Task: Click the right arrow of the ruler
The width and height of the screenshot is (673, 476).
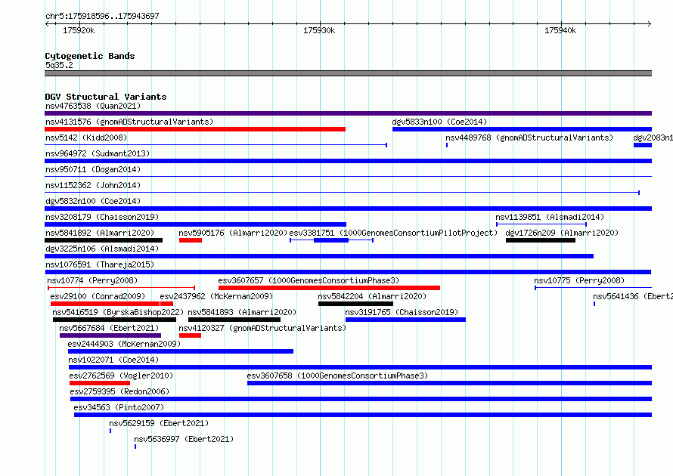Action: tap(649, 24)
